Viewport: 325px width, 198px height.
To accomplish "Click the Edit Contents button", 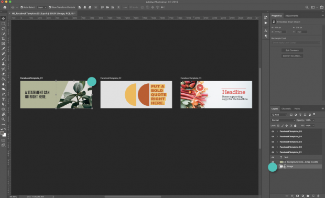I will [x=292, y=50].
